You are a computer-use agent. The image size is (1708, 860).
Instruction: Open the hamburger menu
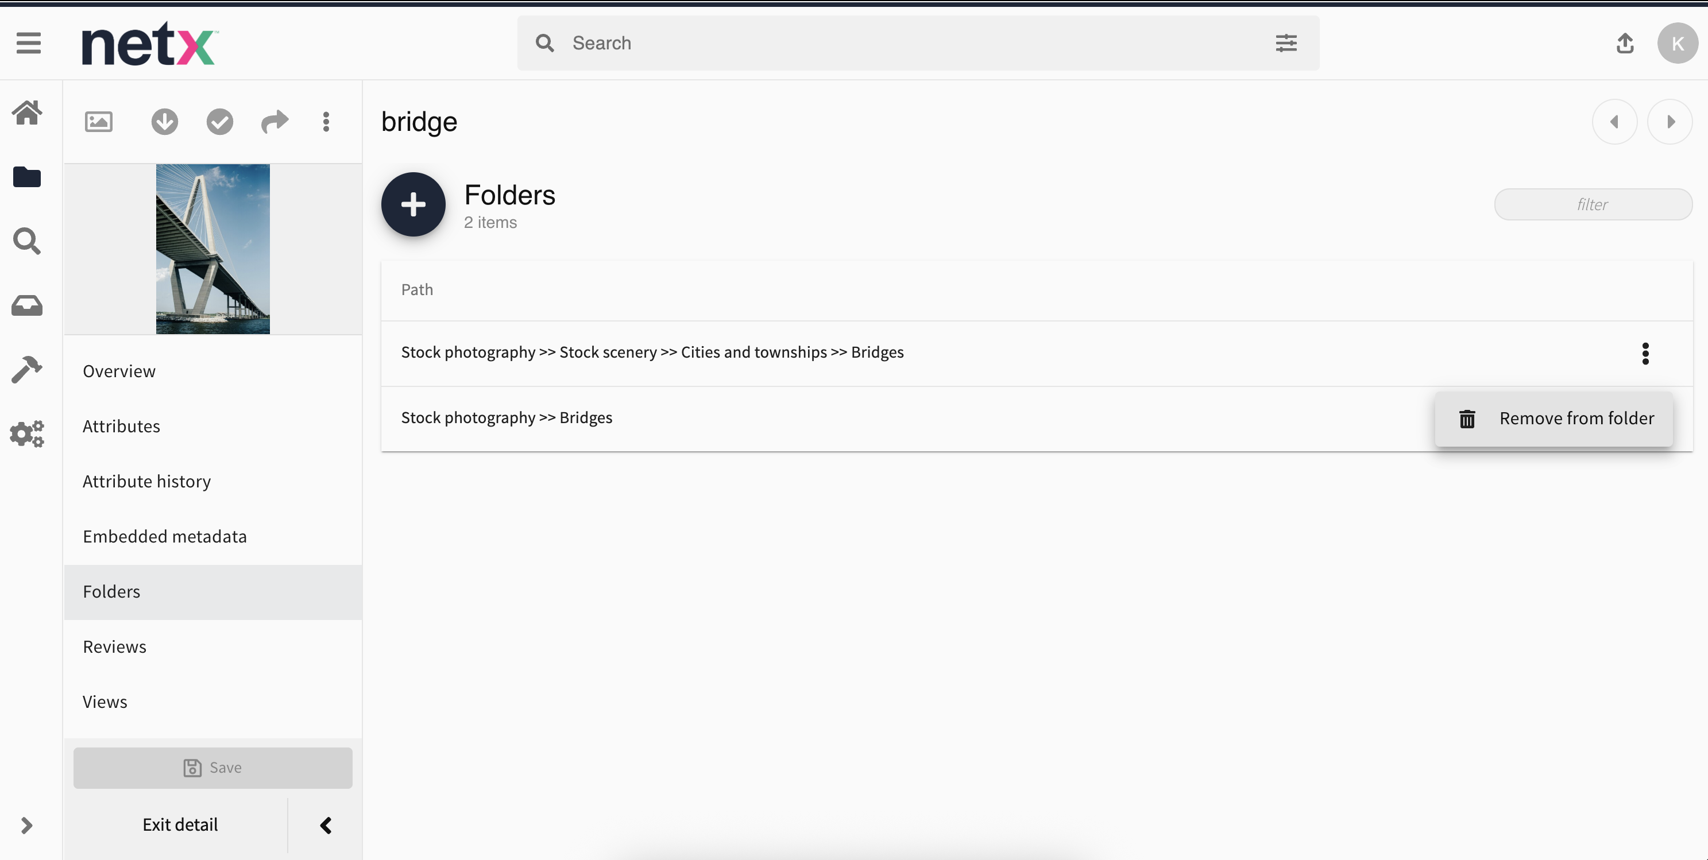[29, 44]
